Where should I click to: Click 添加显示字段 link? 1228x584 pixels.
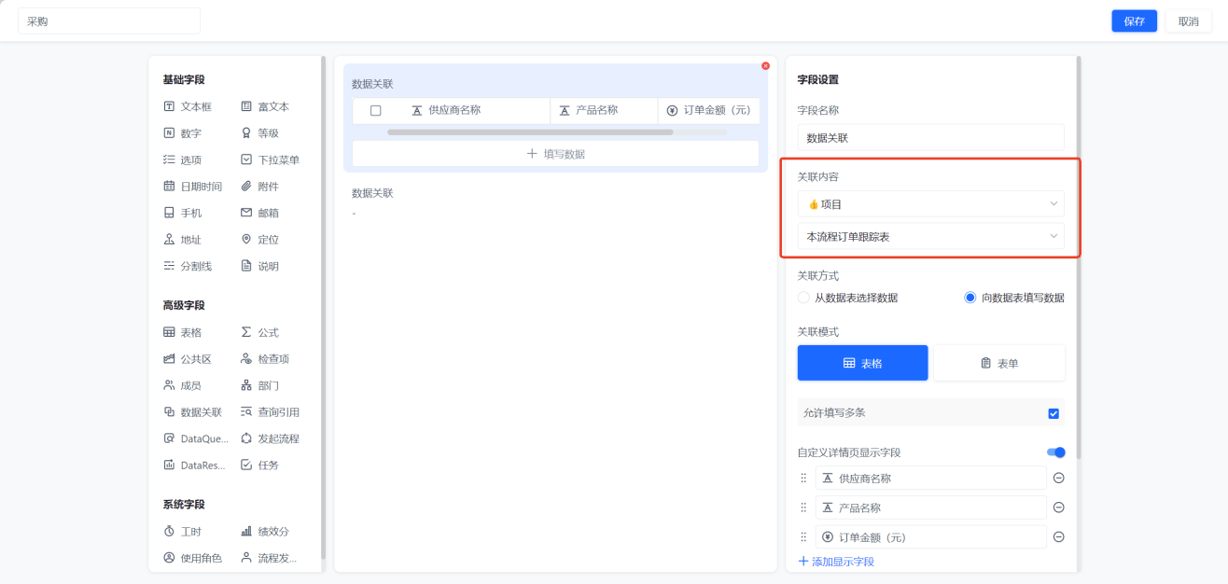pos(836,562)
